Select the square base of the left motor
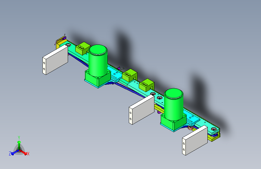 click(x=98, y=79)
